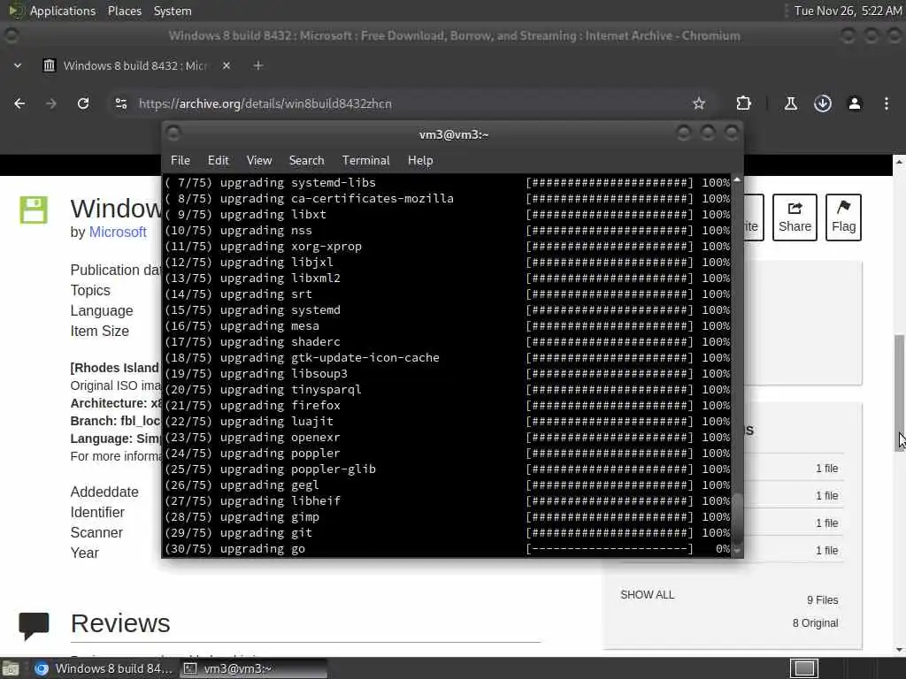Bookmark this page with the star icon

click(x=699, y=103)
